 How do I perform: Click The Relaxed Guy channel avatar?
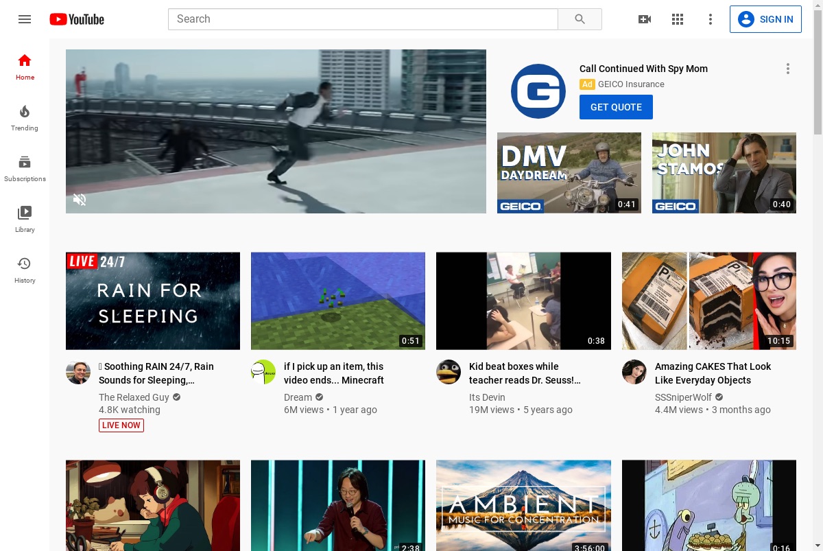[78, 372]
